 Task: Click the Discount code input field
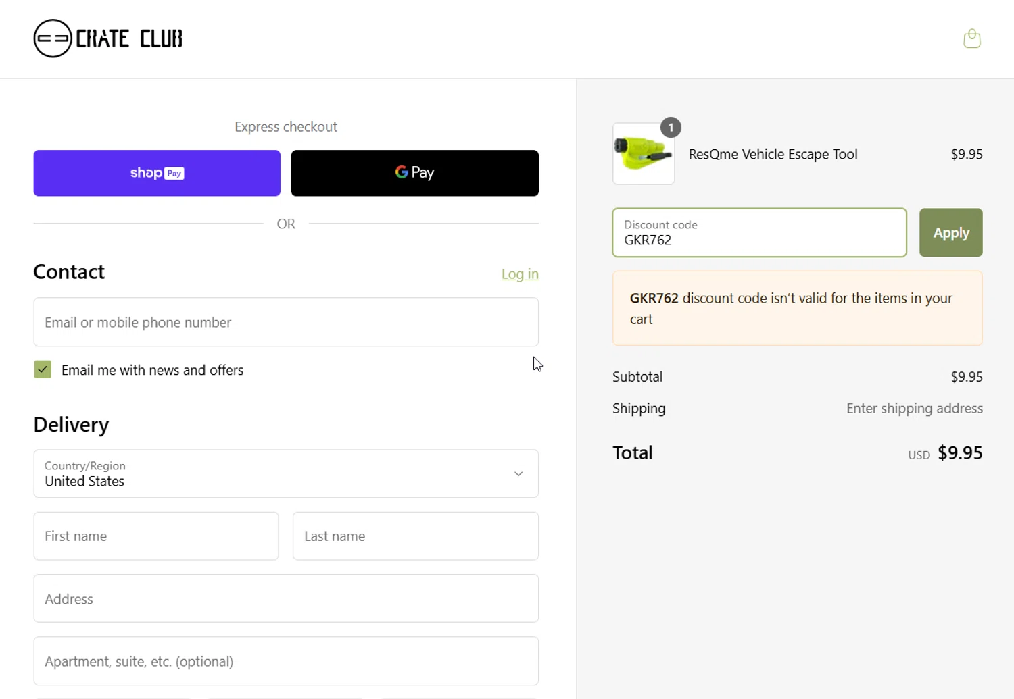coord(759,232)
